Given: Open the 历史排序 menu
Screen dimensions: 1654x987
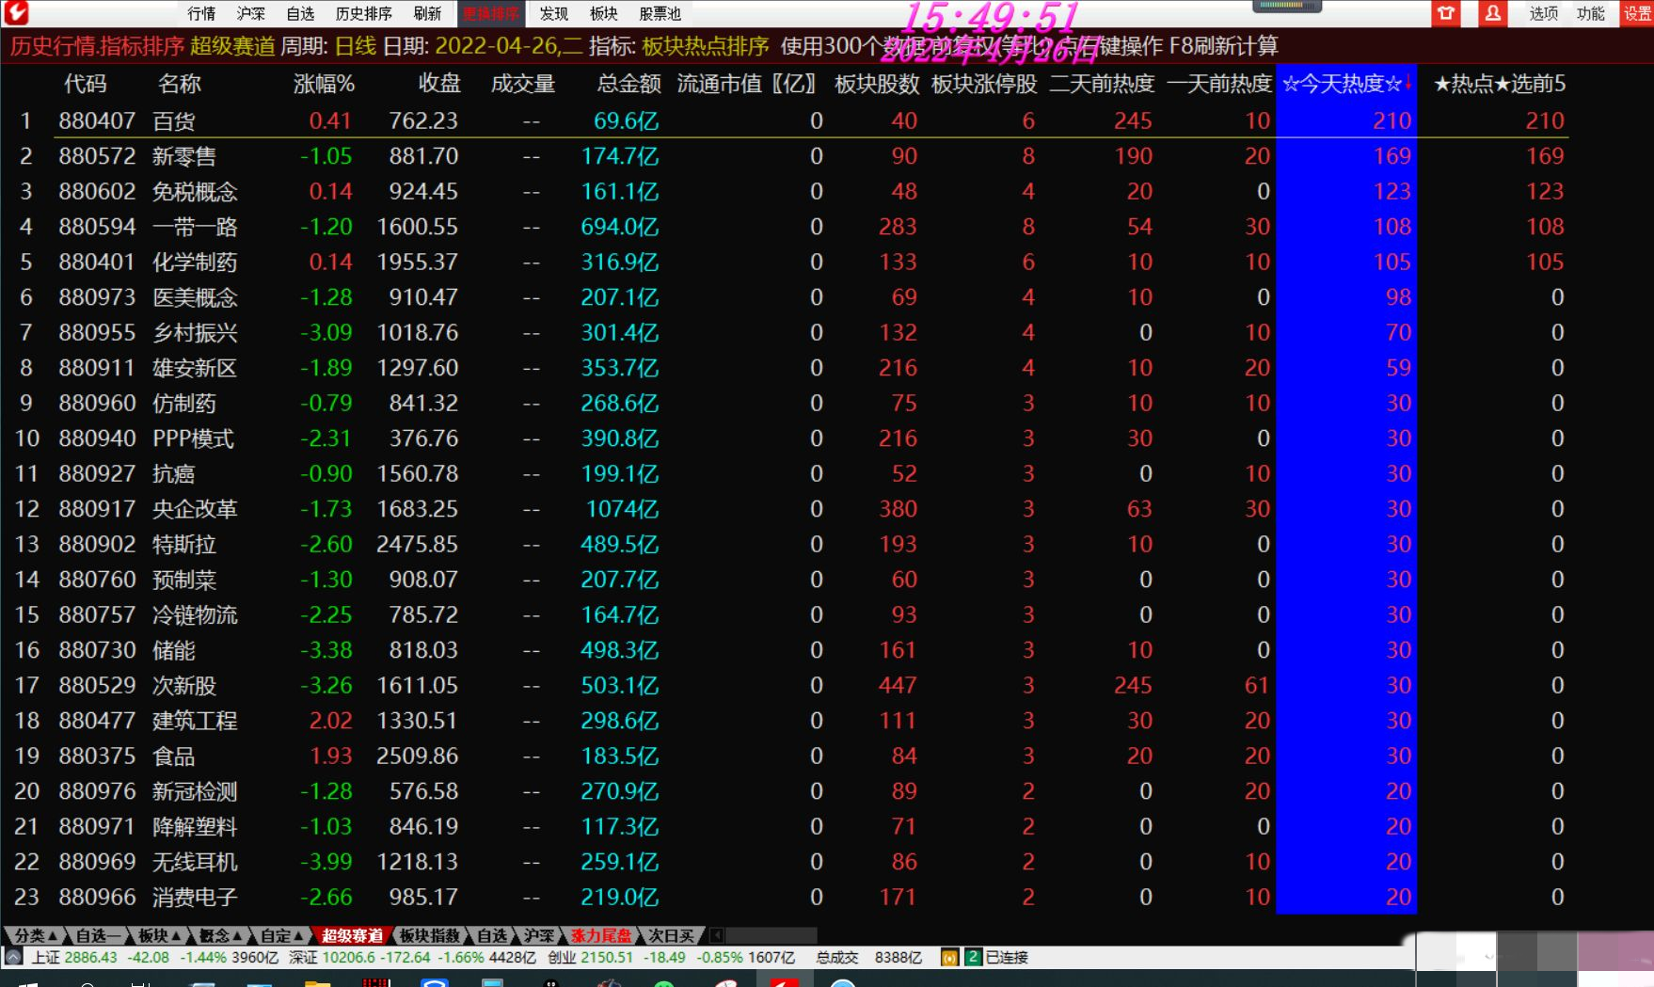Looking at the screenshot, I should [363, 13].
